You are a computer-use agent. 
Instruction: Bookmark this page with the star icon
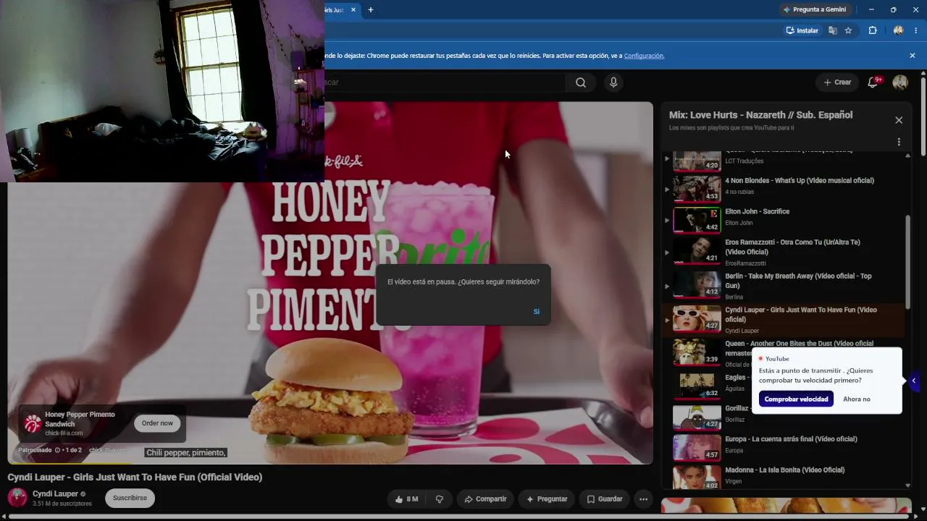tap(848, 30)
